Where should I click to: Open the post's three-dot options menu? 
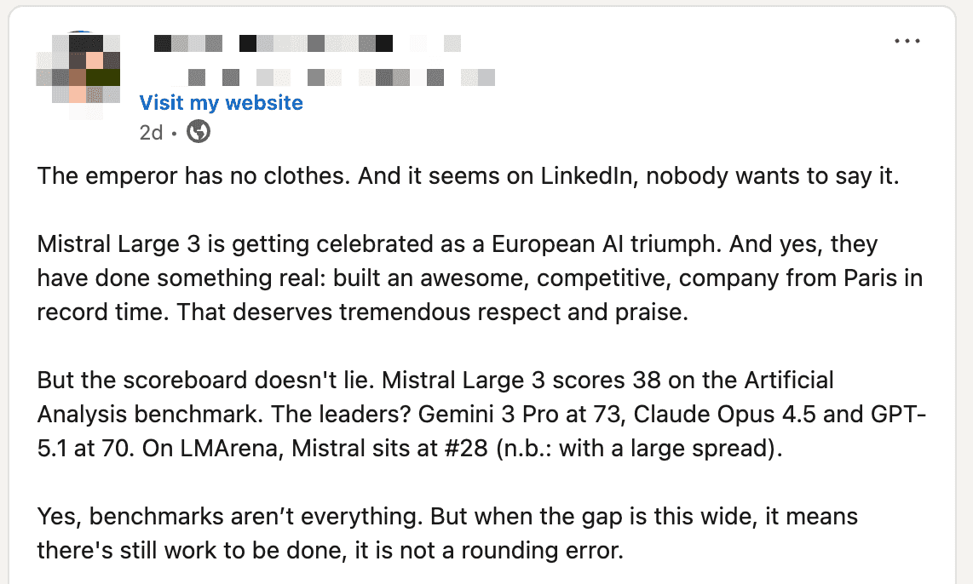907,42
